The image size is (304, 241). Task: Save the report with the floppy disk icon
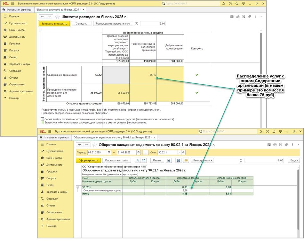(x=179, y=160)
